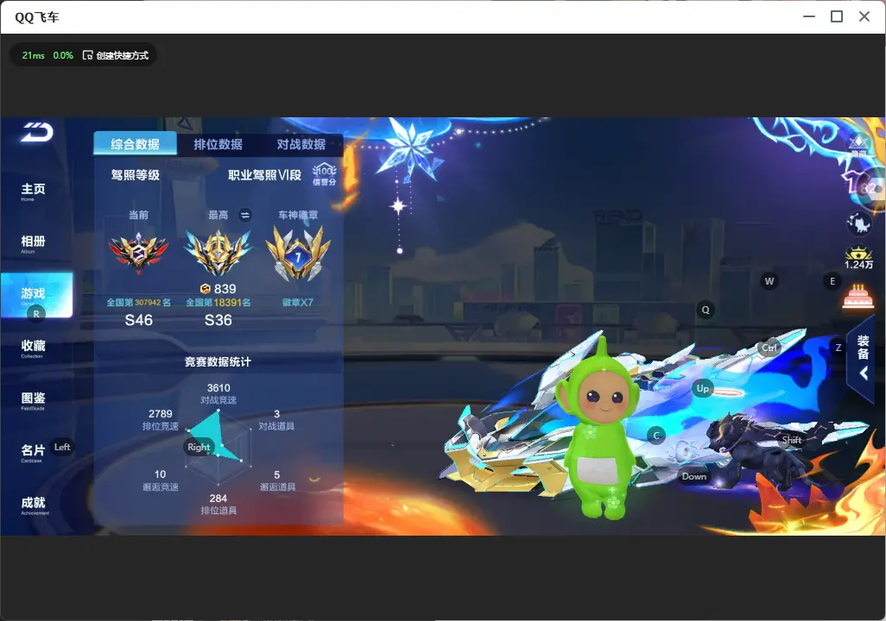The height and width of the screenshot is (621, 886).
Task: Maximize the QQ飞车 window
Action: pyautogui.click(x=837, y=17)
